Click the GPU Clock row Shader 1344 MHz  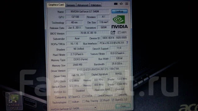click(x=122, y=79)
